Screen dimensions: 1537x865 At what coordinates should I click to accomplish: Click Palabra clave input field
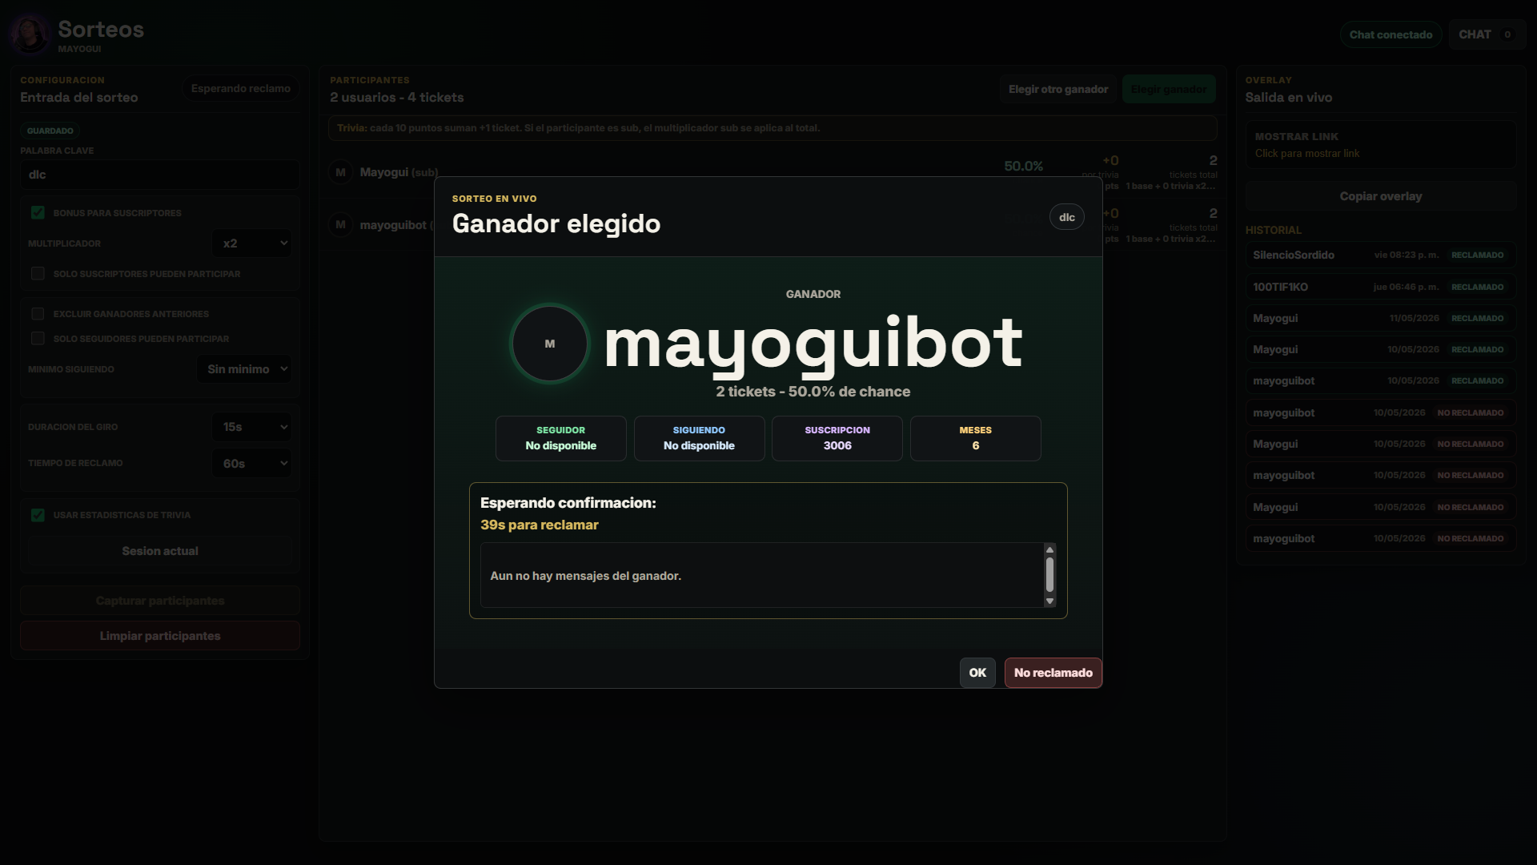(160, 175)
